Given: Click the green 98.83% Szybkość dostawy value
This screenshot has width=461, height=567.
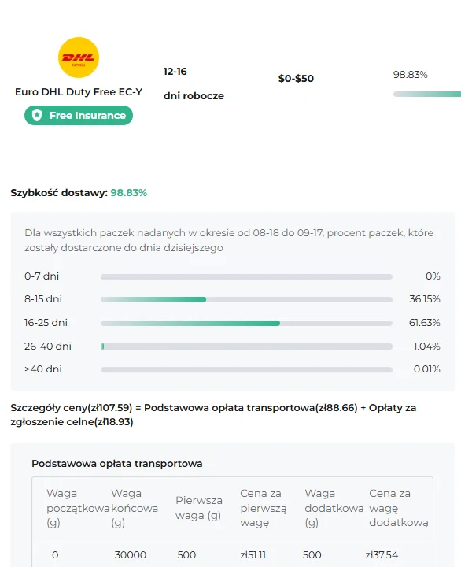Looking at the screenshot, I should pyautogui.click(x=128, y=193).
